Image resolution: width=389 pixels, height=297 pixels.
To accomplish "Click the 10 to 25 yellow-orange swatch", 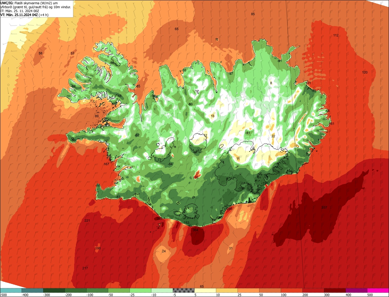I will 226,290.
